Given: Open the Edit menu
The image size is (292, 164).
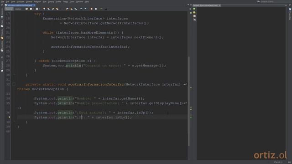Looking at the screenshot, I should click(x=7, y=2).
